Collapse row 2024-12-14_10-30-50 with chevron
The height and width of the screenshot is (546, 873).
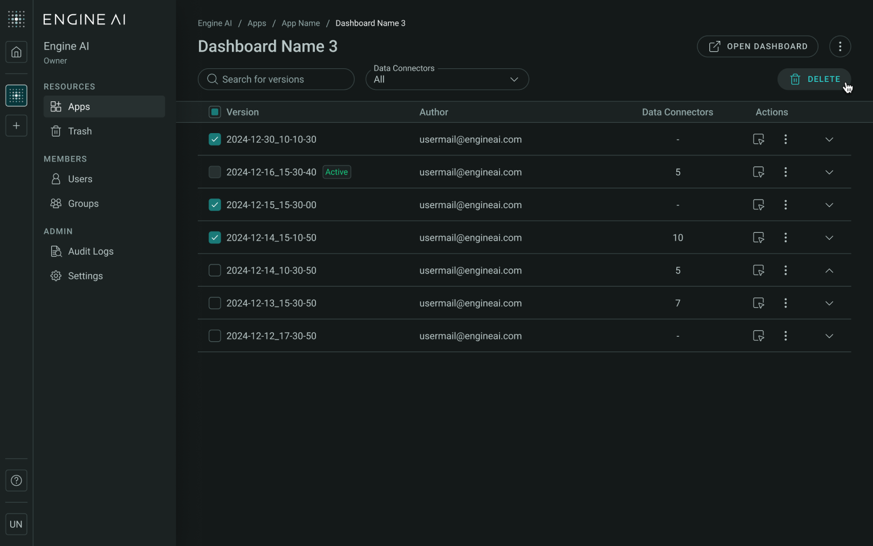pyautogui.click(x=829, y=271)
